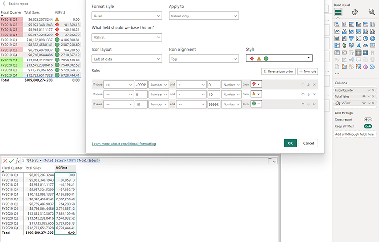This screenshot has height=242, width=379.
Task: Select the Power Apps purple diamond visual
Action: click(365, 67)
